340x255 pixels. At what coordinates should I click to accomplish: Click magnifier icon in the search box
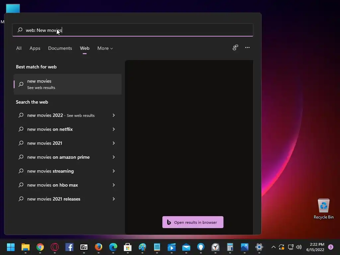(x=20, y=30)
